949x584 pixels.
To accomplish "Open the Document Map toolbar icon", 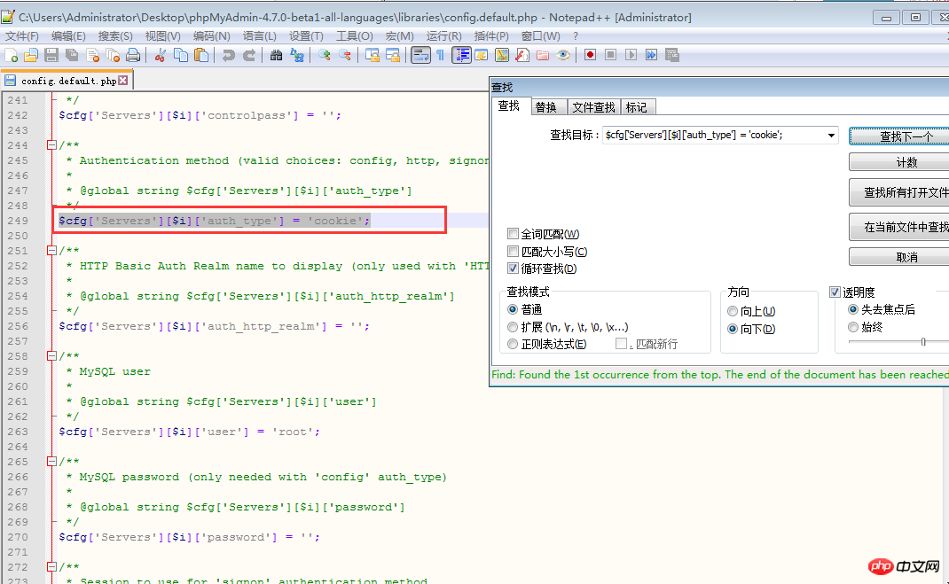I will pyautogui.click(x=502, y=56).
